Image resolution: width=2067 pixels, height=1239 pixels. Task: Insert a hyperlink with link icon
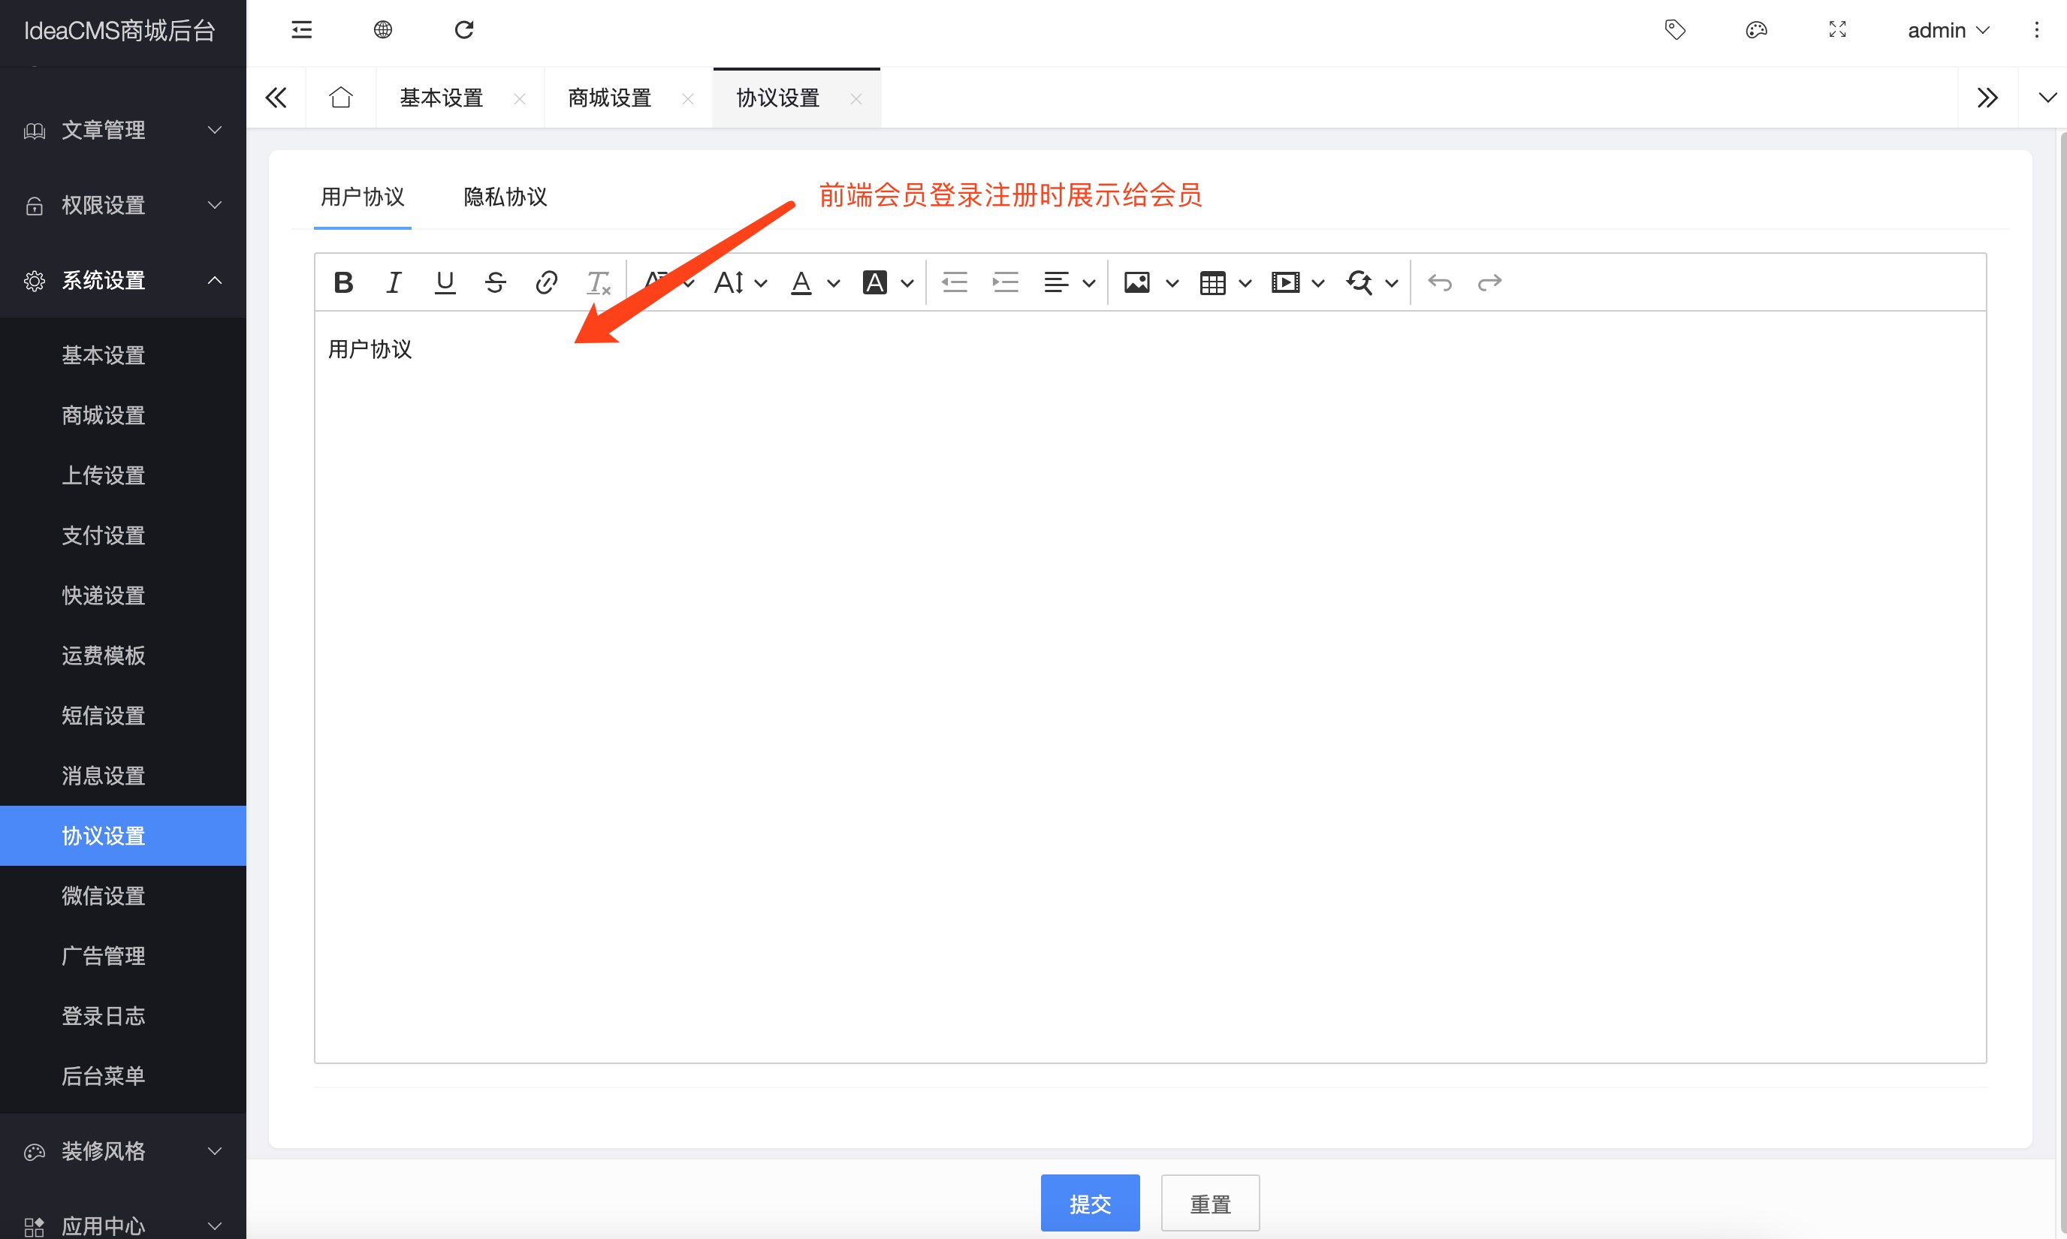[x=546, y=282]
